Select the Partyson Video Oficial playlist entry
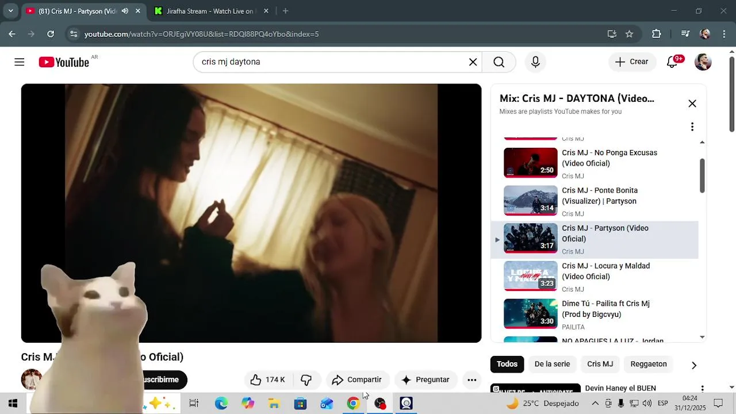The width and height of the screenshot is (736, 414). point(595,239)
